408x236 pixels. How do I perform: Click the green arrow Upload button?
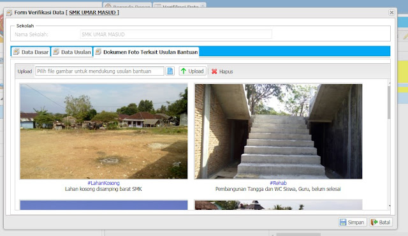click(193, 71)
